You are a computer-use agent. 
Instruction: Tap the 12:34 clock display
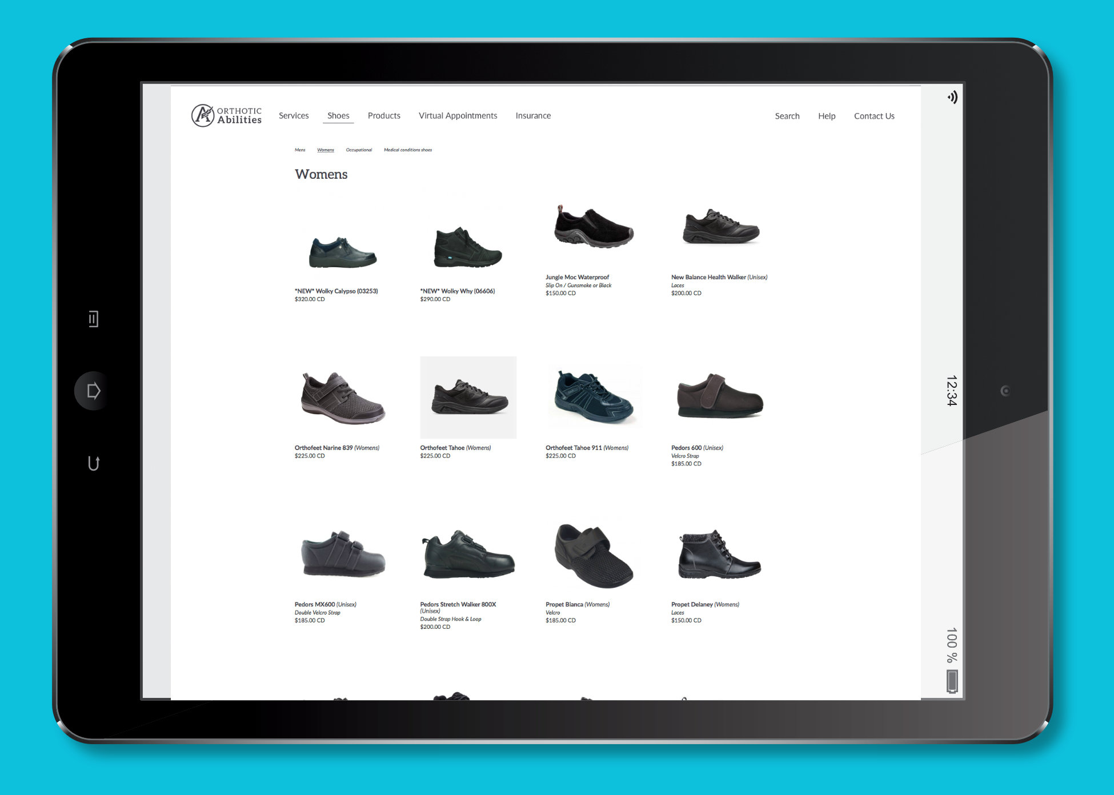951,391
